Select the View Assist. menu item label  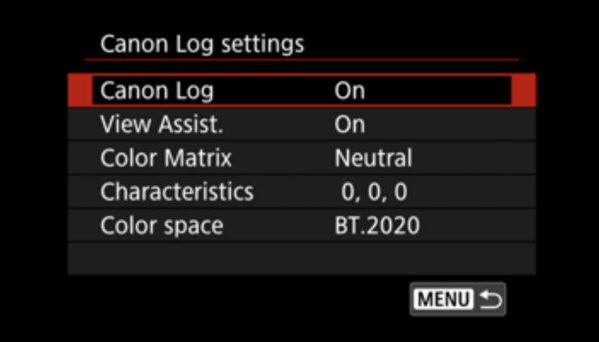(160, 125)
